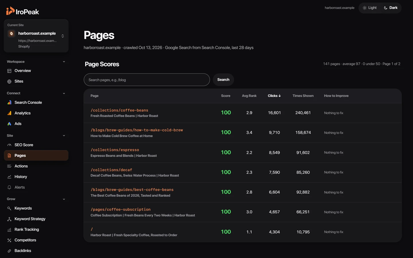The height and width of the screenshot is (258, 413).
Task: Open the /pages/coffee-subscription page link
Action: [120, 209]
